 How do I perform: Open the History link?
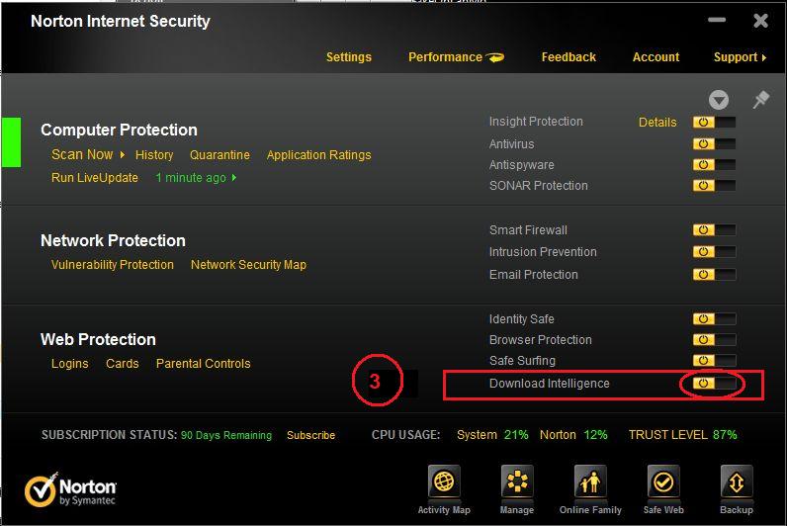coord(154,155)
